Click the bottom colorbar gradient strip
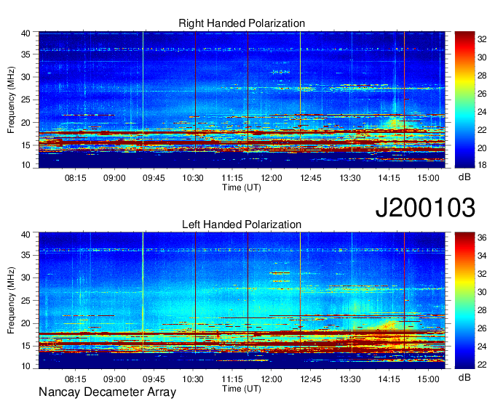This screenshot has width=495, height=401. pos(464,301)
